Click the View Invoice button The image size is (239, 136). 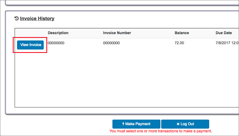pyautogui.click(x=30, y=45)
